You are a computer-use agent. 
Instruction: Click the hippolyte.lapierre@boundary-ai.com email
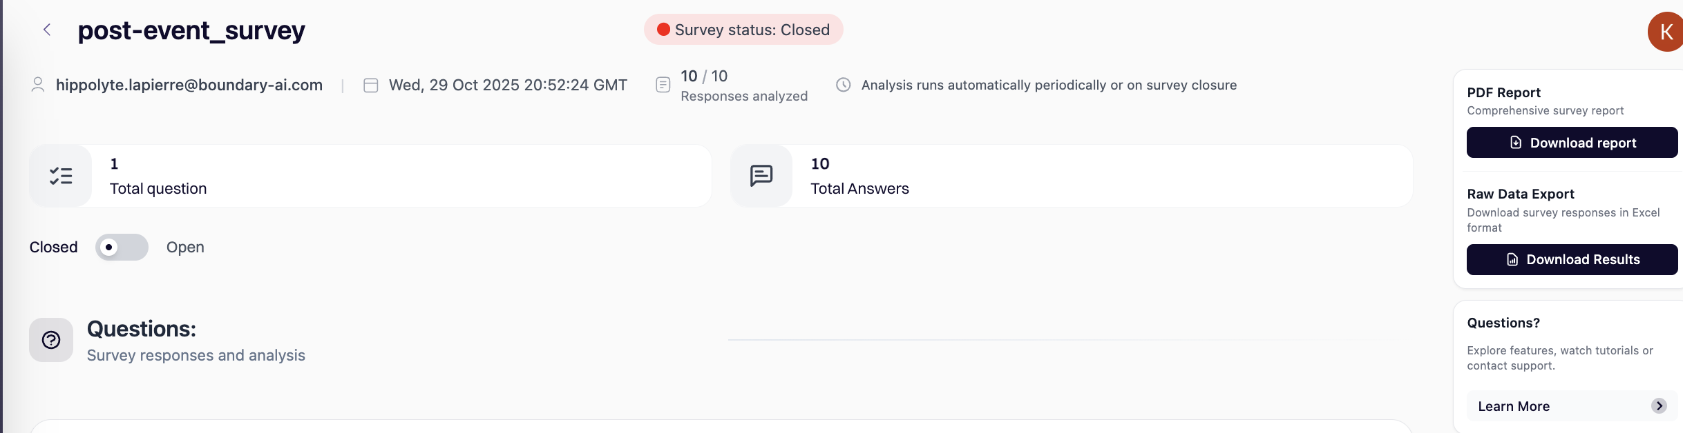[x=189, y=85]
